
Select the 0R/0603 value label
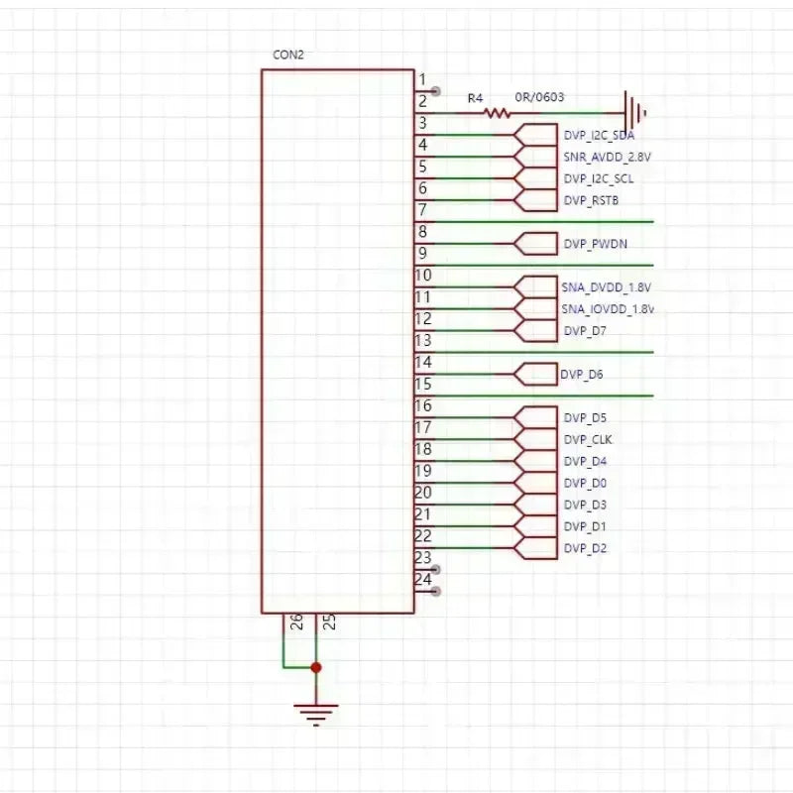pyautogui.click(x=540, y=97)
